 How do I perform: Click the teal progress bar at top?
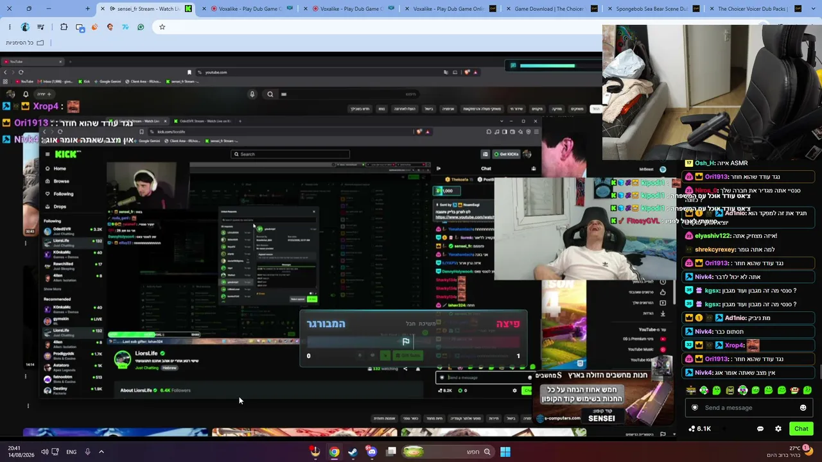[547, 65]
